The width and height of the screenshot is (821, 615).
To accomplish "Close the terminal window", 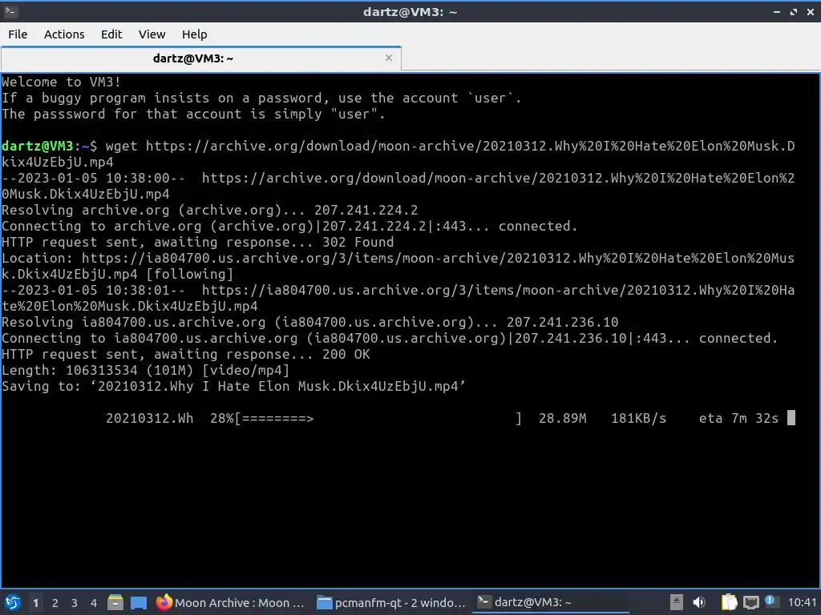I will tap(811, 11).
